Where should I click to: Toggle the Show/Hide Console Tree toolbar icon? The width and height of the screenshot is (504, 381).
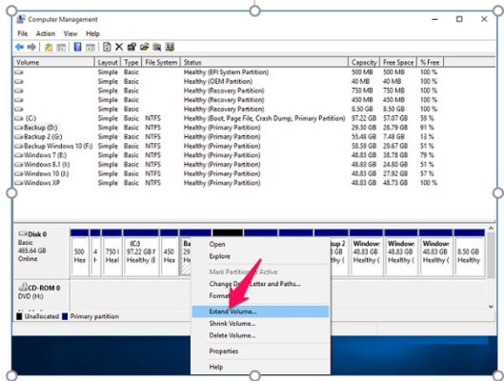pyautogui.click(x=61, y=48)
